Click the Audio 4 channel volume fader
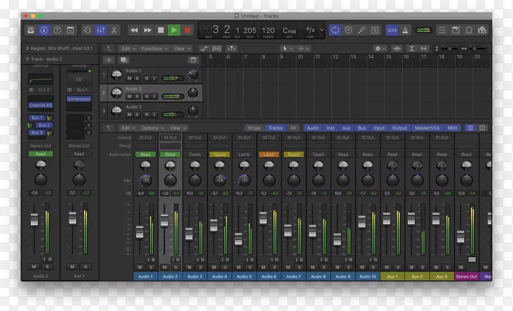513x311 pixels. click(214, 225)
